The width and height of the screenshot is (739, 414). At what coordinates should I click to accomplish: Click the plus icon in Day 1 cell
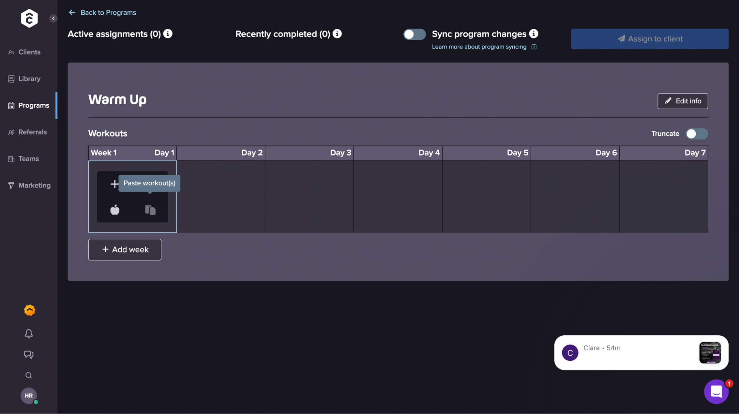114,184
